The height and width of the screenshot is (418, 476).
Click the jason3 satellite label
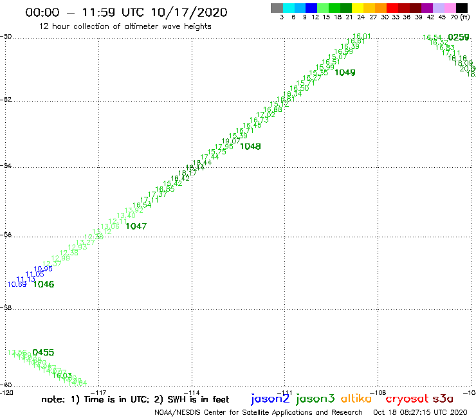[x=315, y=399]
